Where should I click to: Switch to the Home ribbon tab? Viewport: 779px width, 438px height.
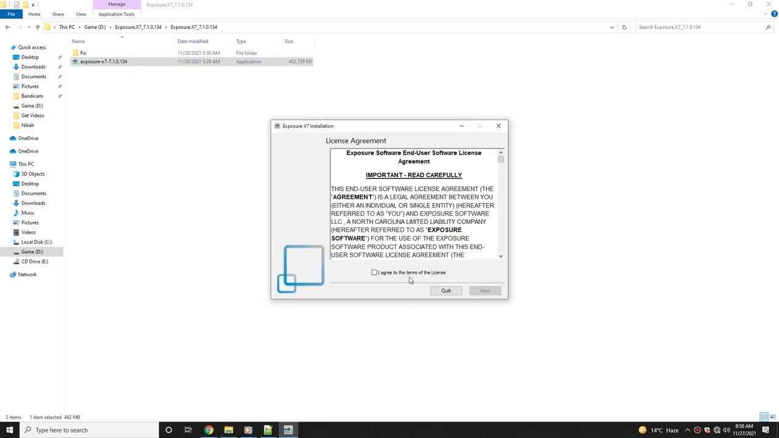34,14
